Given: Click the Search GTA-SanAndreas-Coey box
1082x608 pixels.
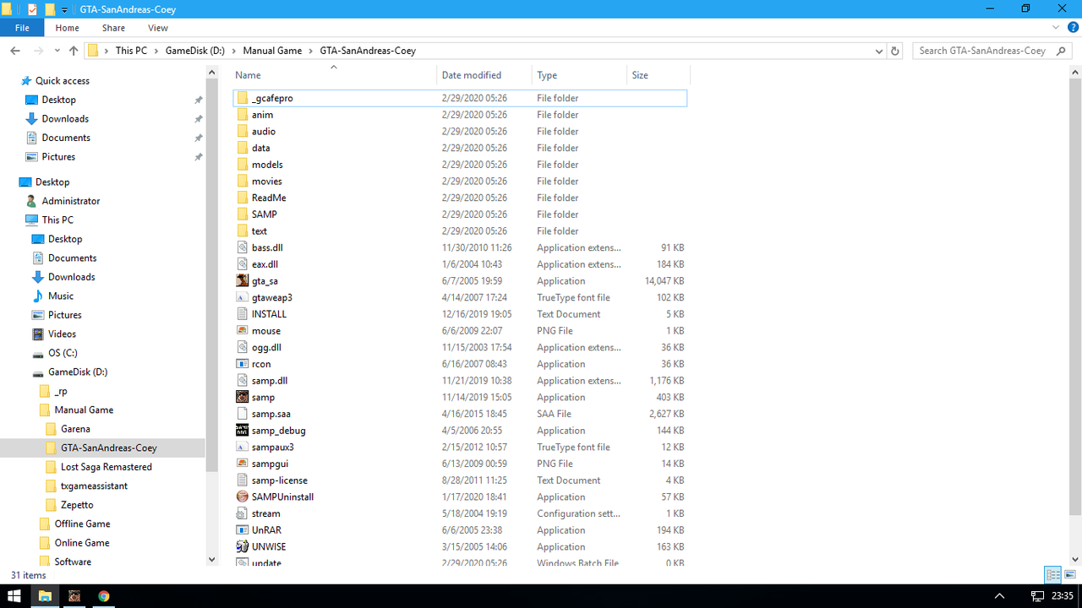Looking at the screenshot, I should pos(992,51).
